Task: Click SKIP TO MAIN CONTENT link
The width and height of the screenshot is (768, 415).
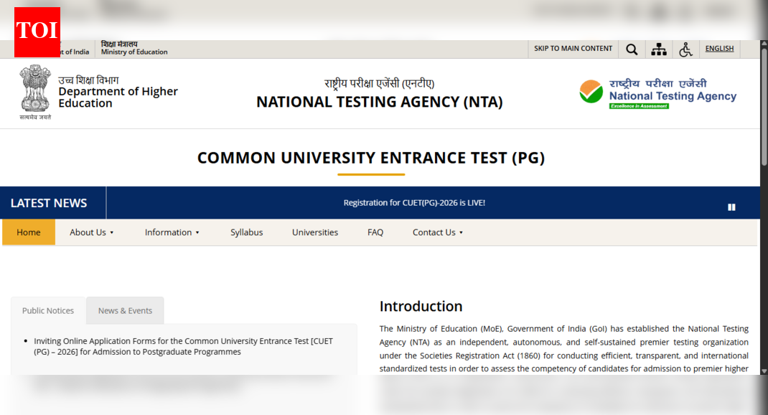Action: (572, 48)
